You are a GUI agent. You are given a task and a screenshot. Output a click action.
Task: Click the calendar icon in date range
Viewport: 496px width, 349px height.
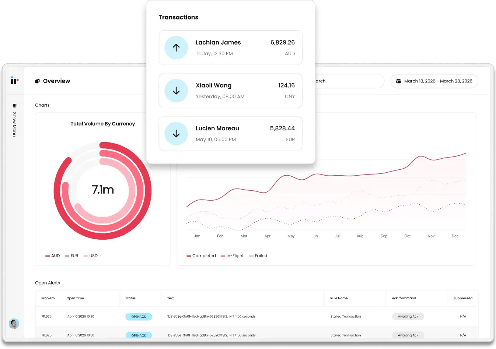(398, 81)
